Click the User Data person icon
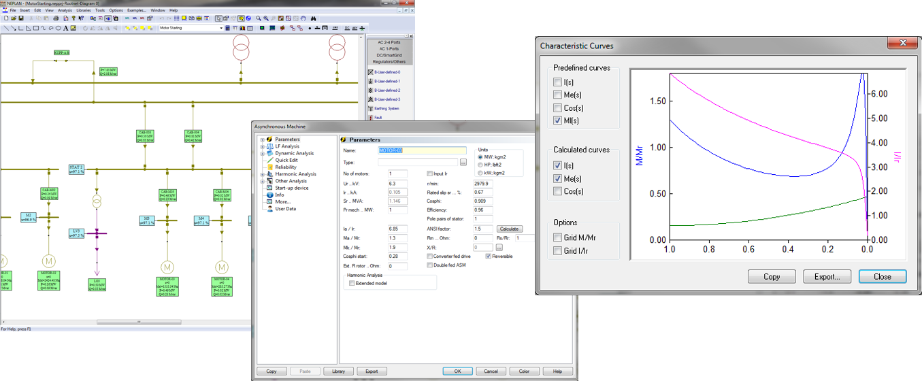Screen dimensions: 922x381 pos(269,209)
